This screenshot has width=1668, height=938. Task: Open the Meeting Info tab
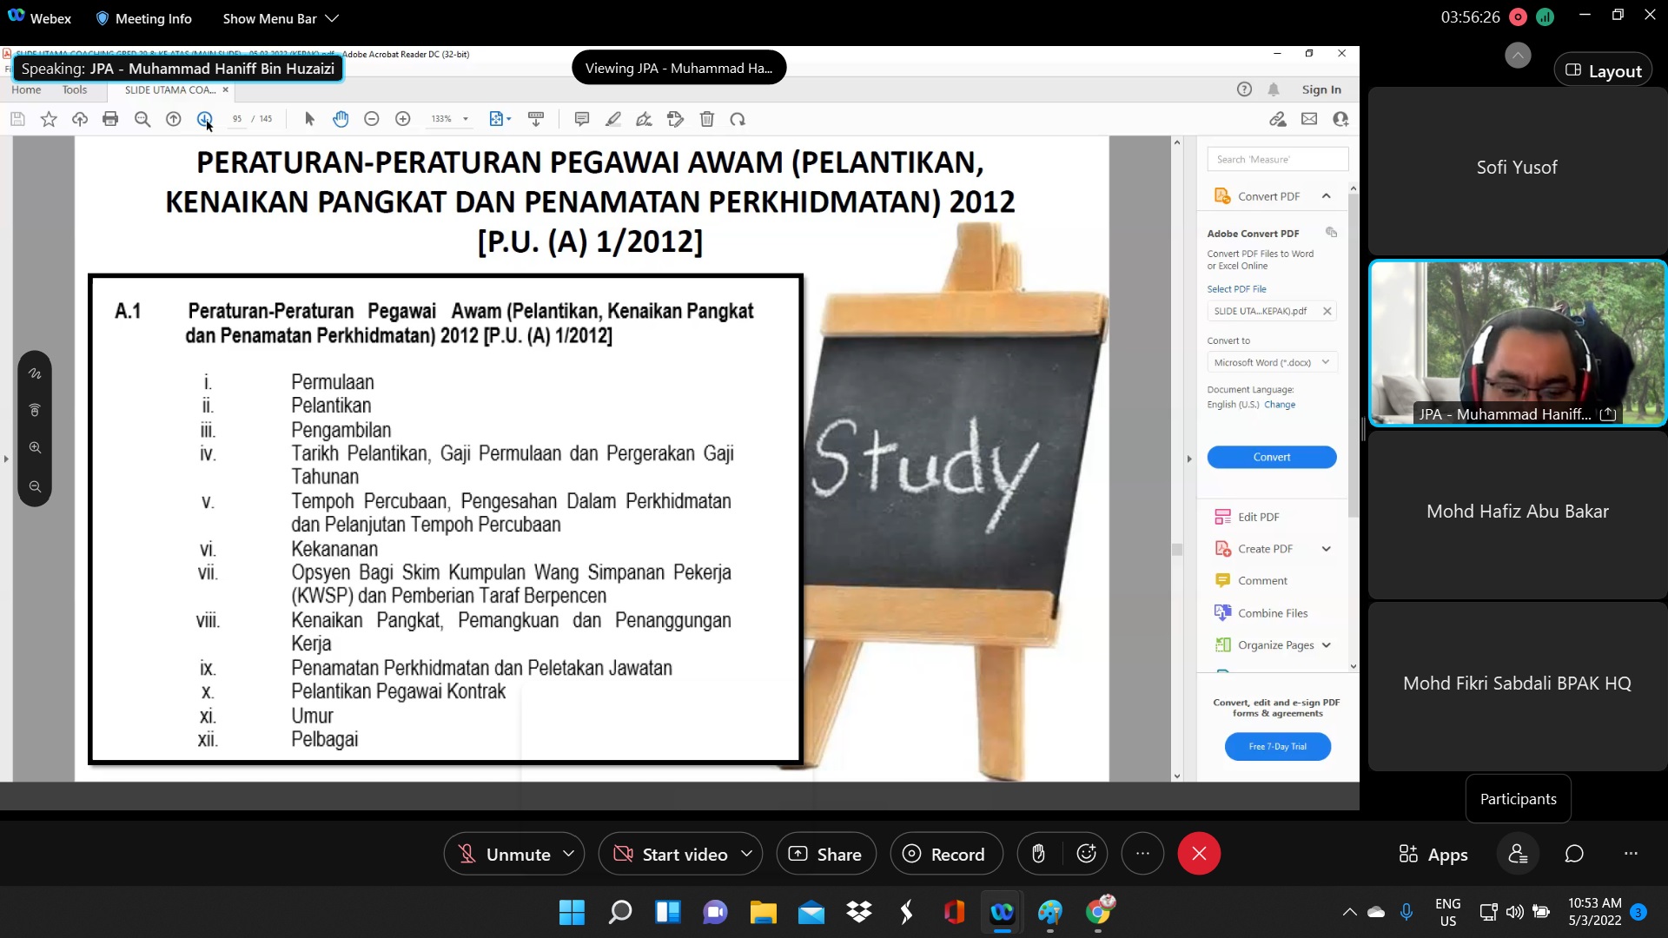[143, 18]
